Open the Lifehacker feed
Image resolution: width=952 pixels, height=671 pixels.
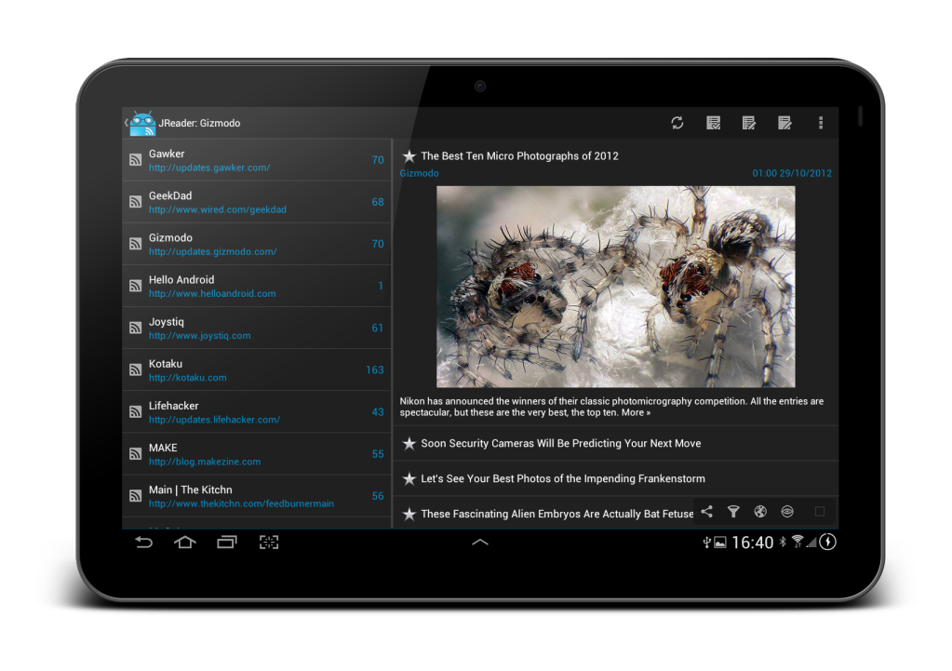257,411
